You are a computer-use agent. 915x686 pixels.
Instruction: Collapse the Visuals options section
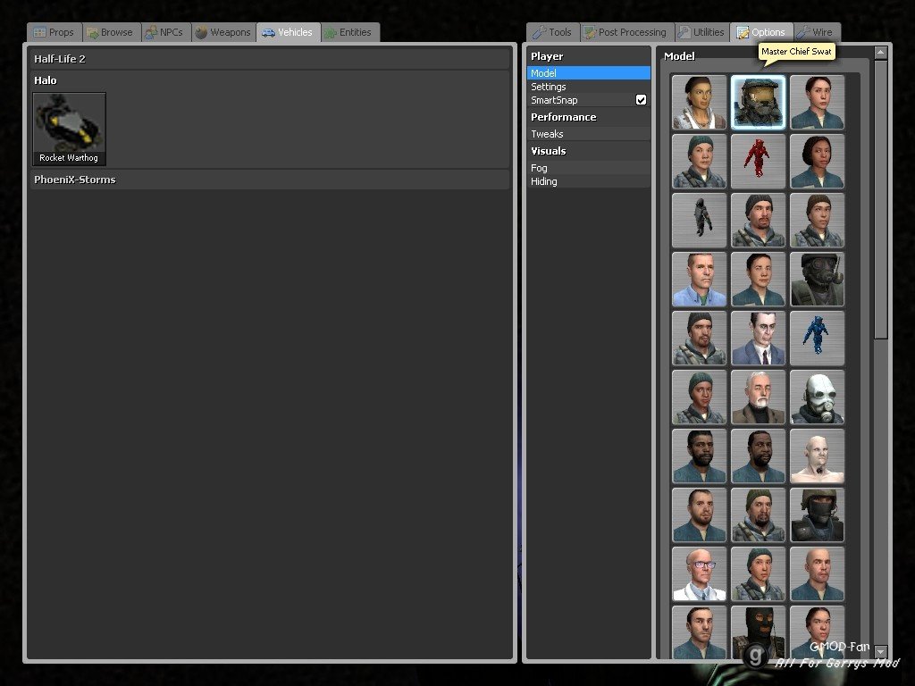click(x=588, y=151)
